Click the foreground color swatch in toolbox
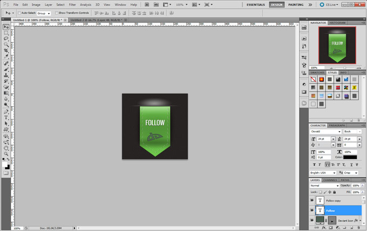Image resolution: width=367 pixels, height=231 pixels. click(x=5, y=164)
